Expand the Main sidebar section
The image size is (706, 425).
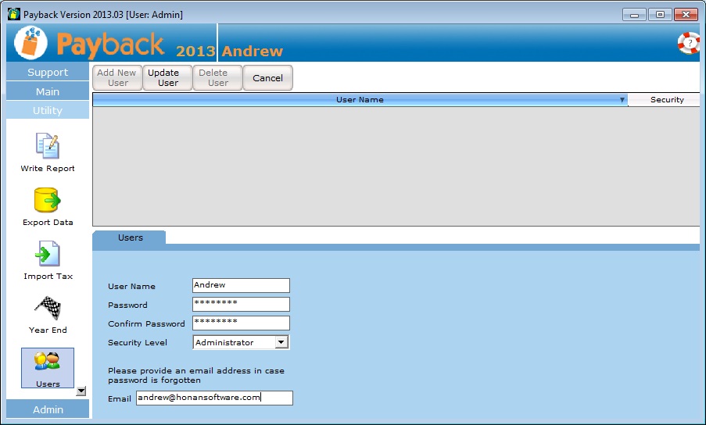coord(48,91)
